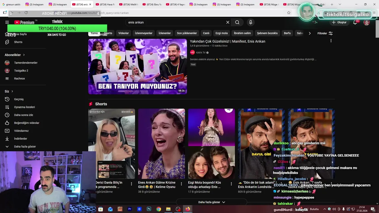Switch to (8724) Melih't browser tab
The image size is (379, 213).
coord(128,4)
